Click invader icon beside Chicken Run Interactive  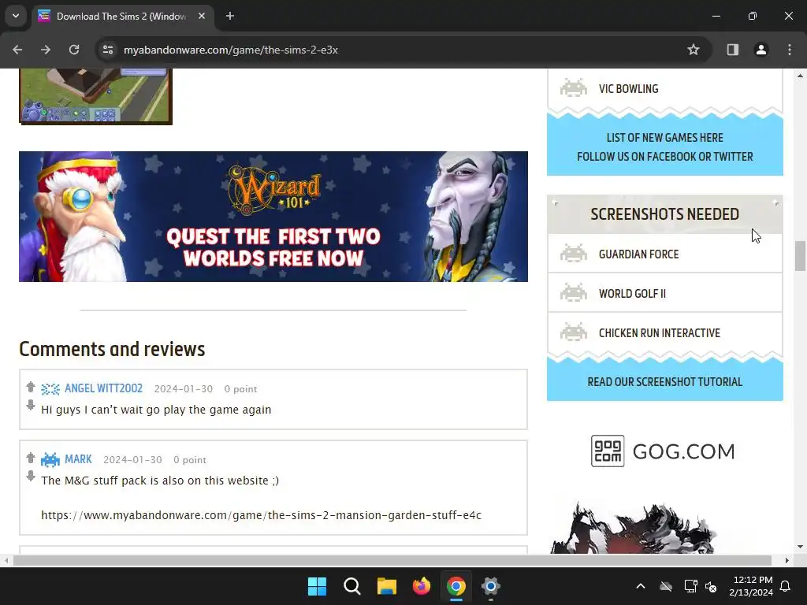pos(574,332)
